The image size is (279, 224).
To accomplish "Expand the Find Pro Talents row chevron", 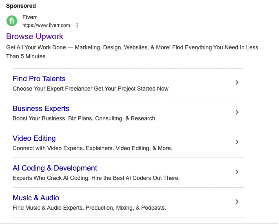I will (237, 82).
